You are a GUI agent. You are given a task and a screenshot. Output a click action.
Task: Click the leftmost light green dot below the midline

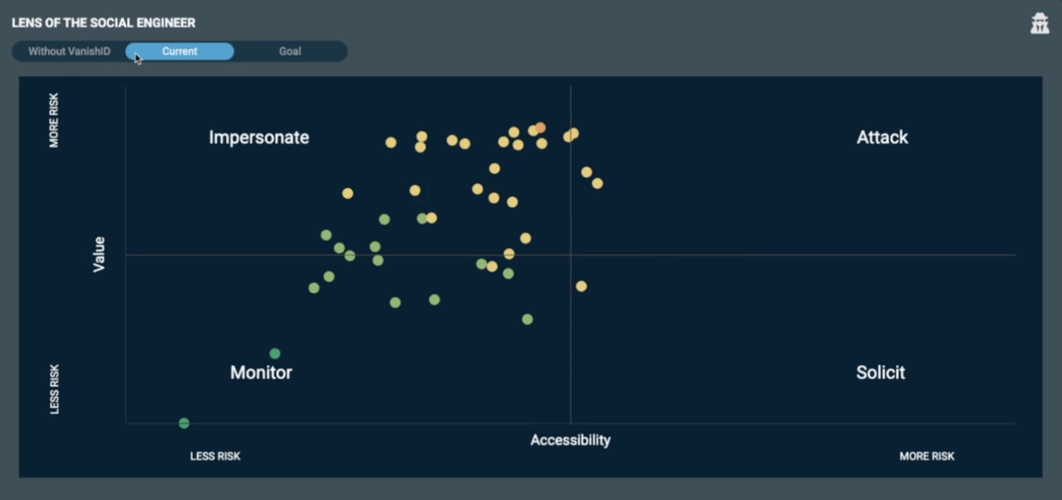(x=314, y=288)
